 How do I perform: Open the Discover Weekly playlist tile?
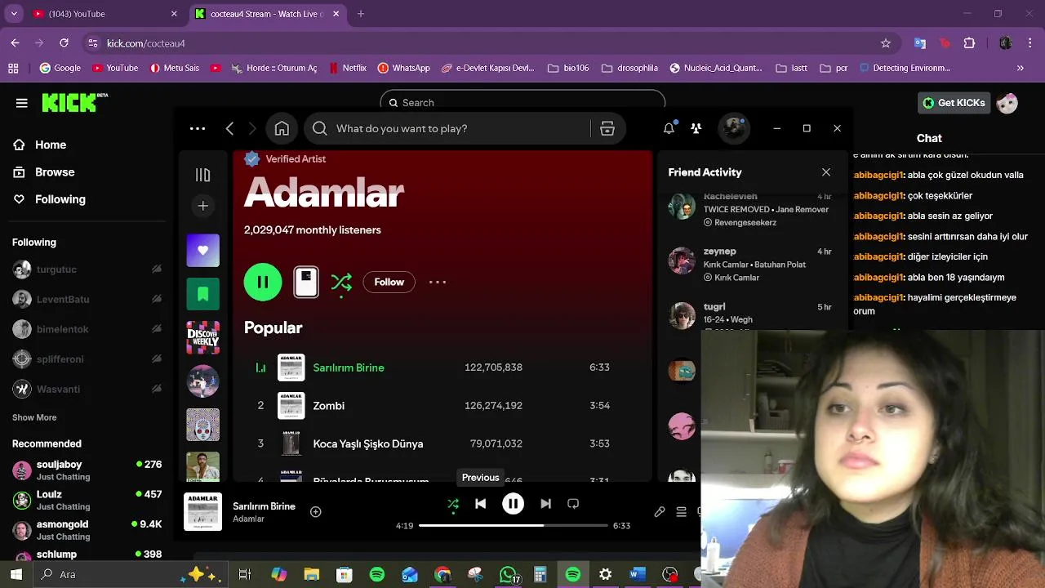[203, 337]
